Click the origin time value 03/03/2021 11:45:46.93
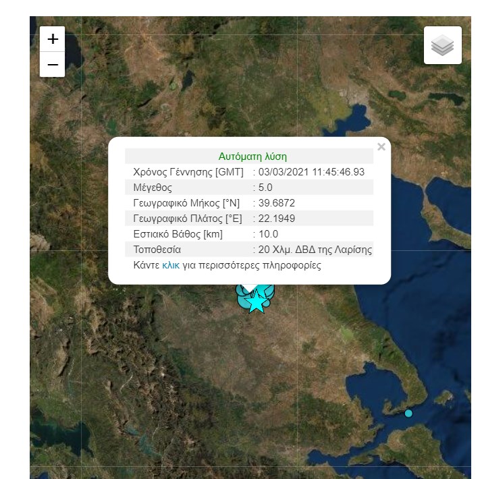482x479 pixels. coord(311,172)
